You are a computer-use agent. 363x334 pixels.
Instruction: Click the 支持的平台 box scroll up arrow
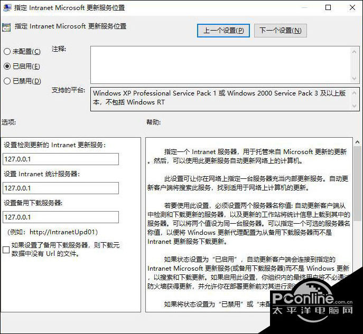pyautogui.click(x=354, y=93)
